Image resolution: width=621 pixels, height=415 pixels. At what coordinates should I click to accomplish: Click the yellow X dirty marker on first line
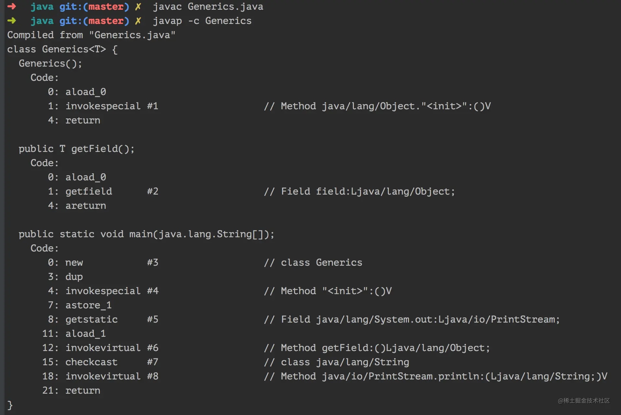click(138, 7)
